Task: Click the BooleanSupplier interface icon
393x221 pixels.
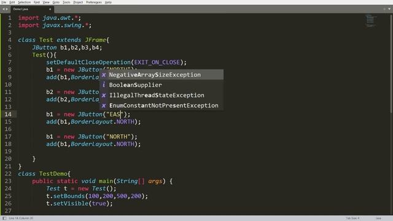Action: point(104,85)
